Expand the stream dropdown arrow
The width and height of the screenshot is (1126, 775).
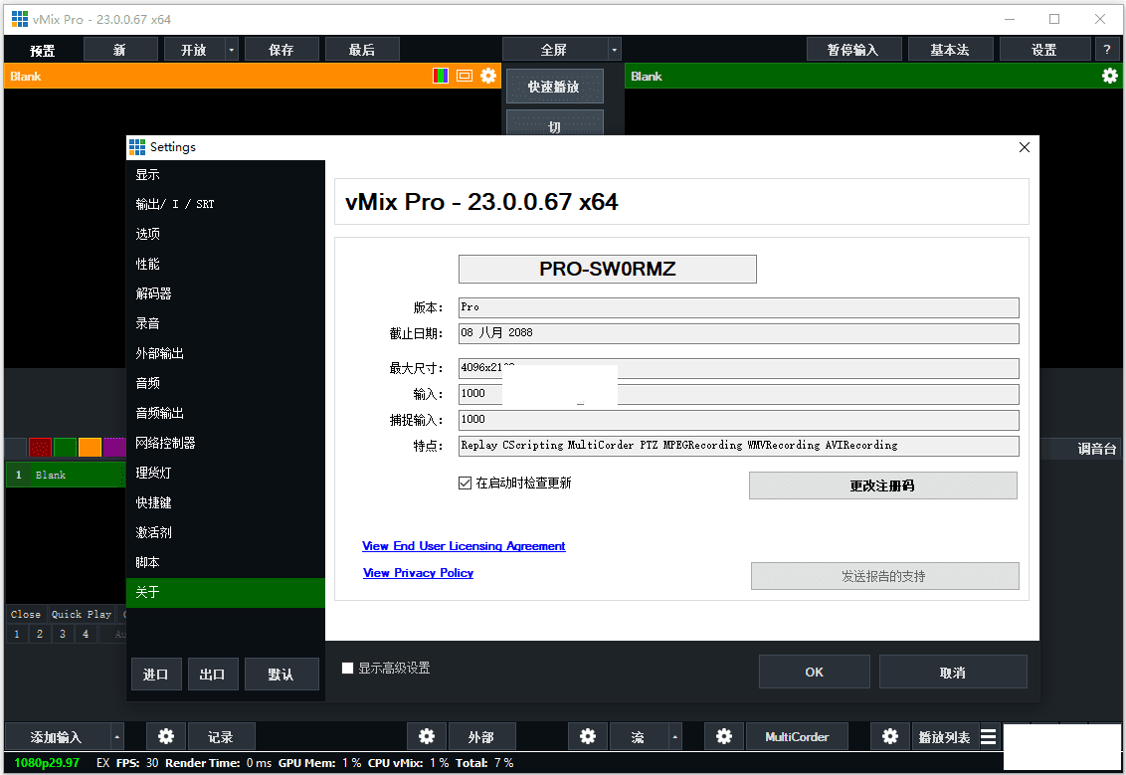675,736
